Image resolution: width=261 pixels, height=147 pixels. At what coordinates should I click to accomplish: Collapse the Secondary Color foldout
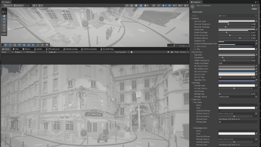tap(193, 128)
